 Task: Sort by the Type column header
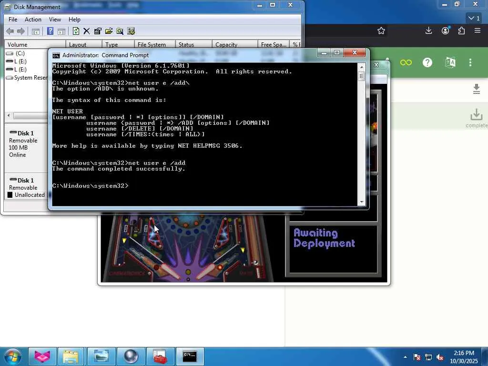click(118, 44)
